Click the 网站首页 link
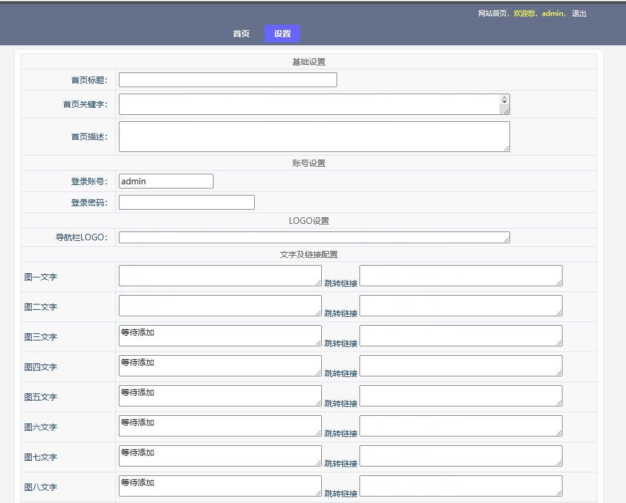Viewport: 626px width, 503px height. [x=493, y=14]
